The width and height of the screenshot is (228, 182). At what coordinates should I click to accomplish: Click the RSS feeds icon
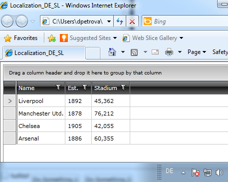coord(134,52)
